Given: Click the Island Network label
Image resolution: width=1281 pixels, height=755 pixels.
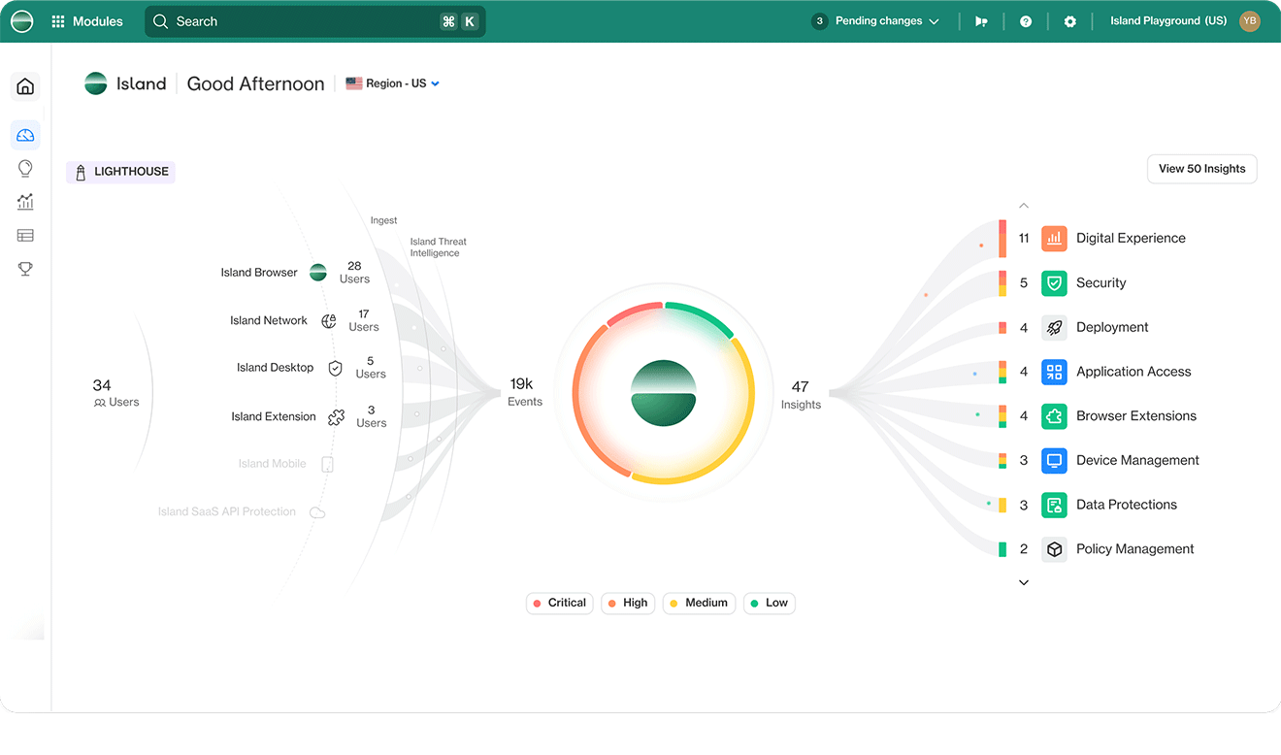Looking at the screenshot, I should point(269,321).
